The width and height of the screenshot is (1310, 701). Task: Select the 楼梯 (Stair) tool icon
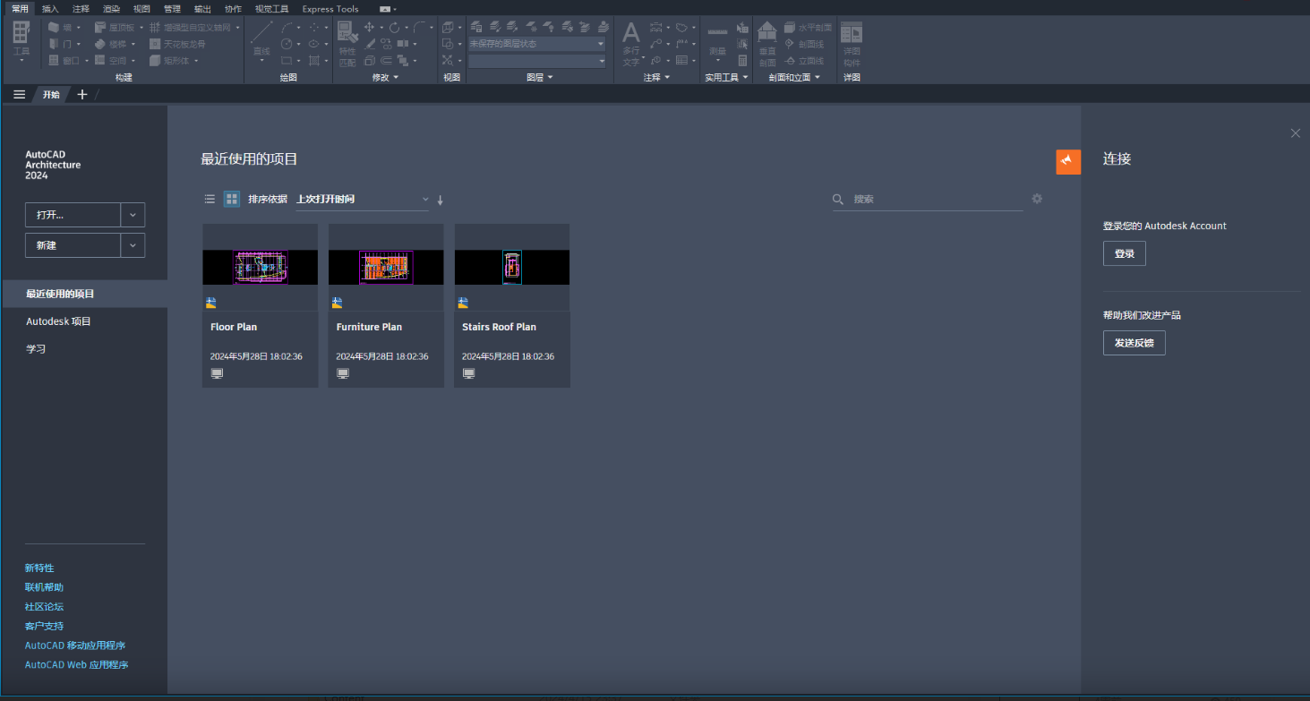click(x=99, y=44)
